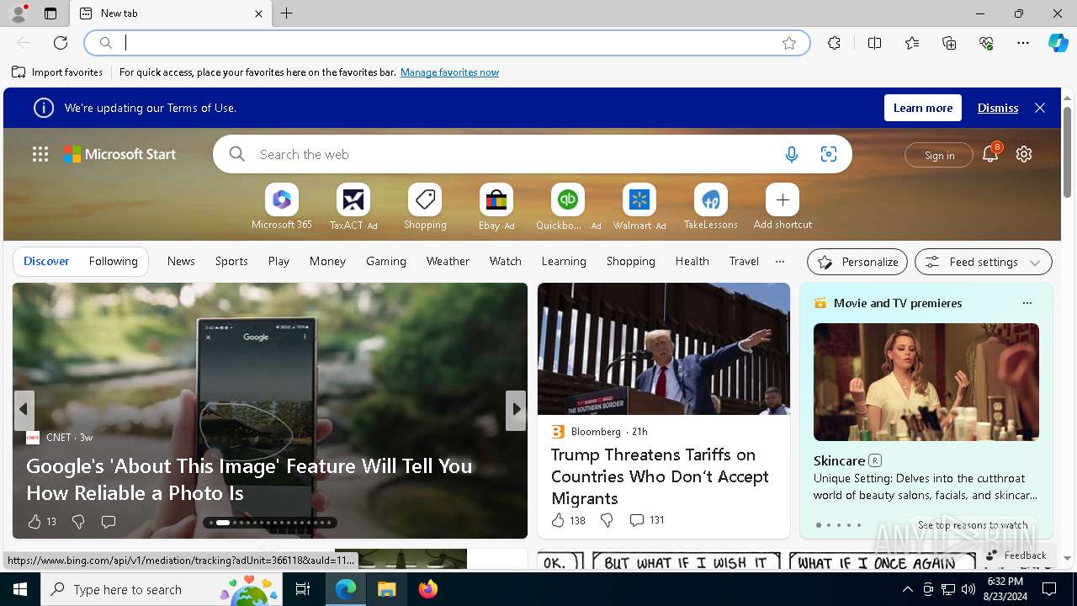Viewport: 1077px width, 606px height.
Task: Open the Shopping shortcut tile
Action: coord(425,207)
